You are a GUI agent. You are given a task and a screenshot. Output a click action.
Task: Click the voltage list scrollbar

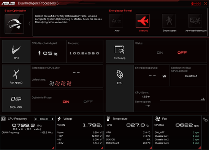tap(103, 138)
